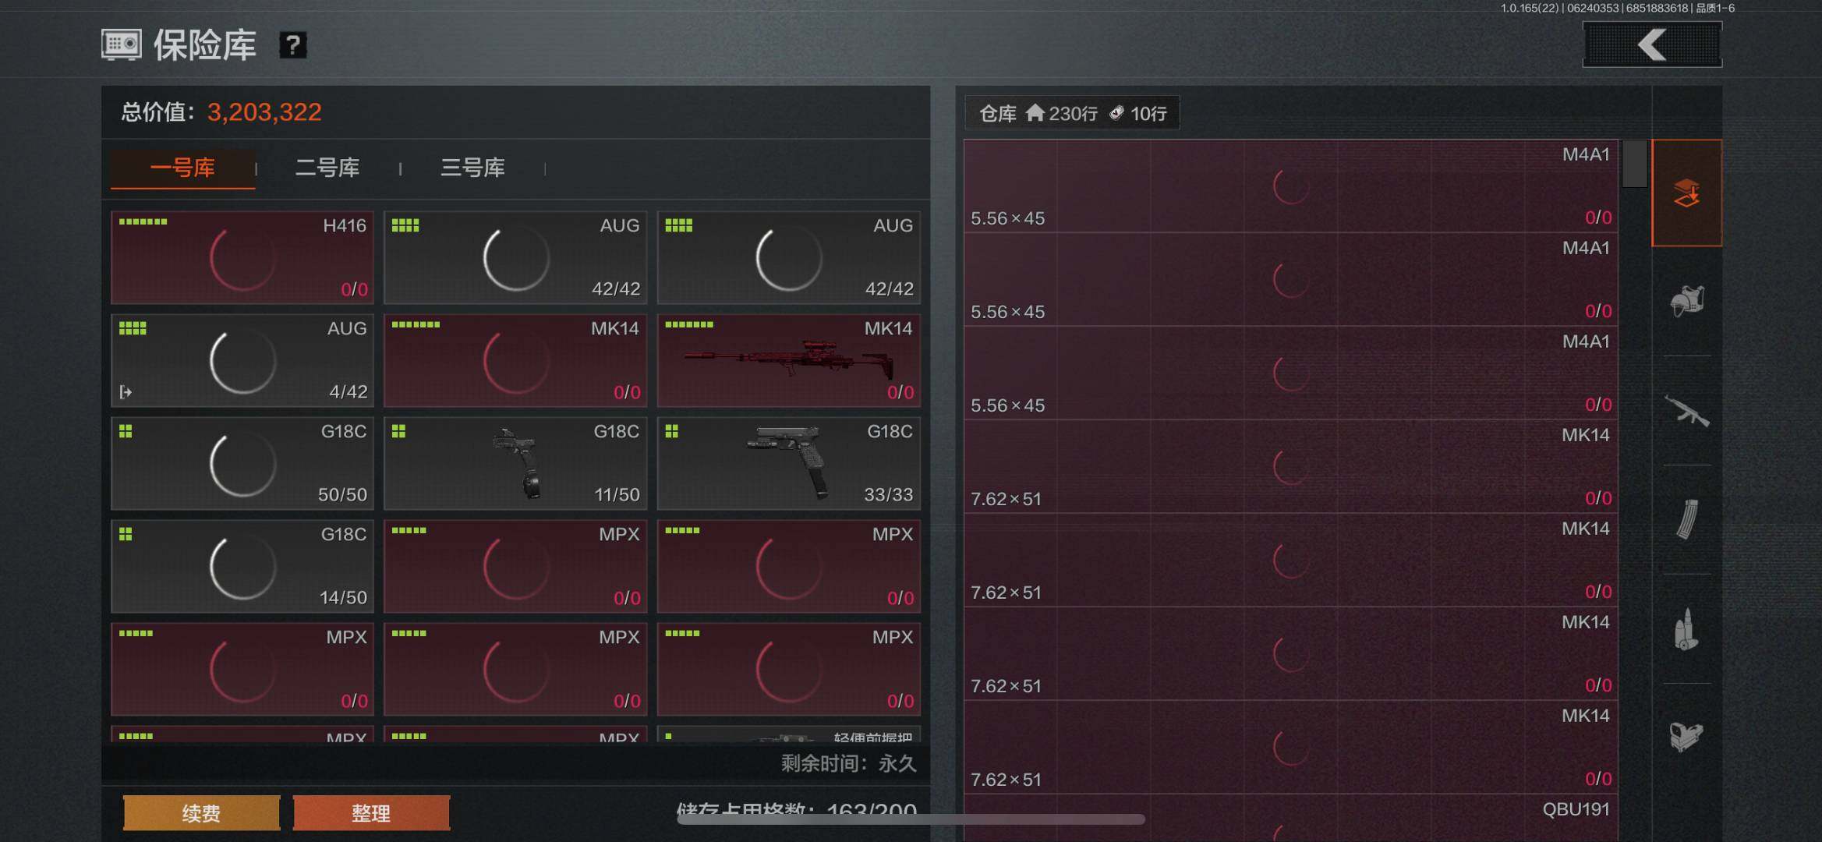The width and height of the screenshot is (1822, 842).
Task: Switch to the 一号库 tab
Action: pos(182,168)
